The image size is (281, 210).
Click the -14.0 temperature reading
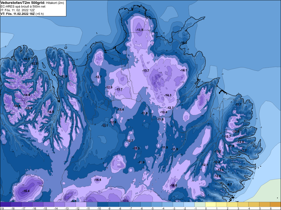17,106
